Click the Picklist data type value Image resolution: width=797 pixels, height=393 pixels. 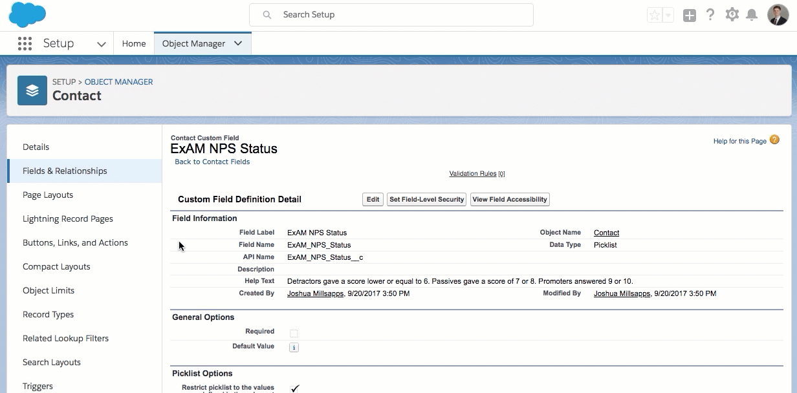606,245
